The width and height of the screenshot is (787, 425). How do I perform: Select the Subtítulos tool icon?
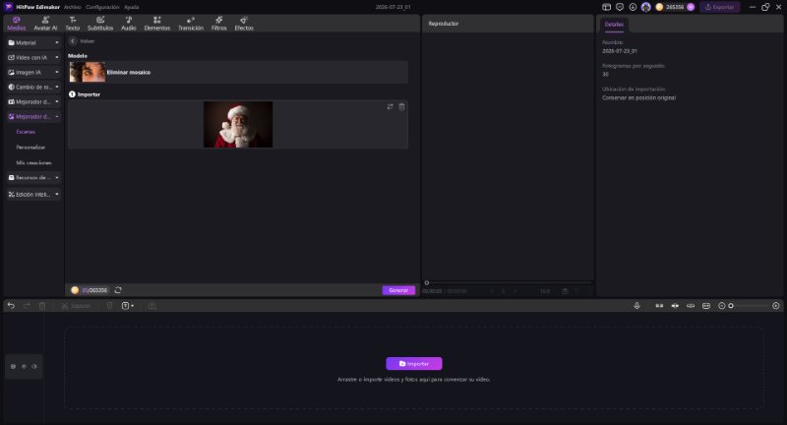click(x=100, y=23)
